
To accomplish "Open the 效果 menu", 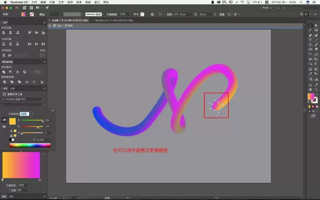I will (x=79, y=2).
